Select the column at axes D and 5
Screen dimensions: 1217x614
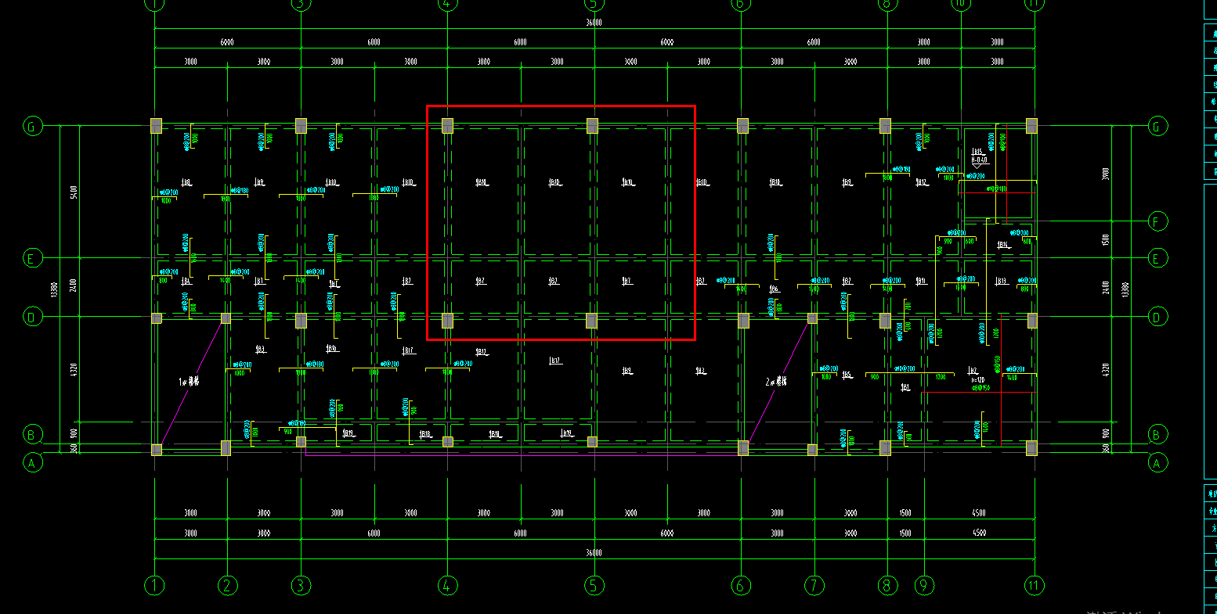click(x=591, y=321)
